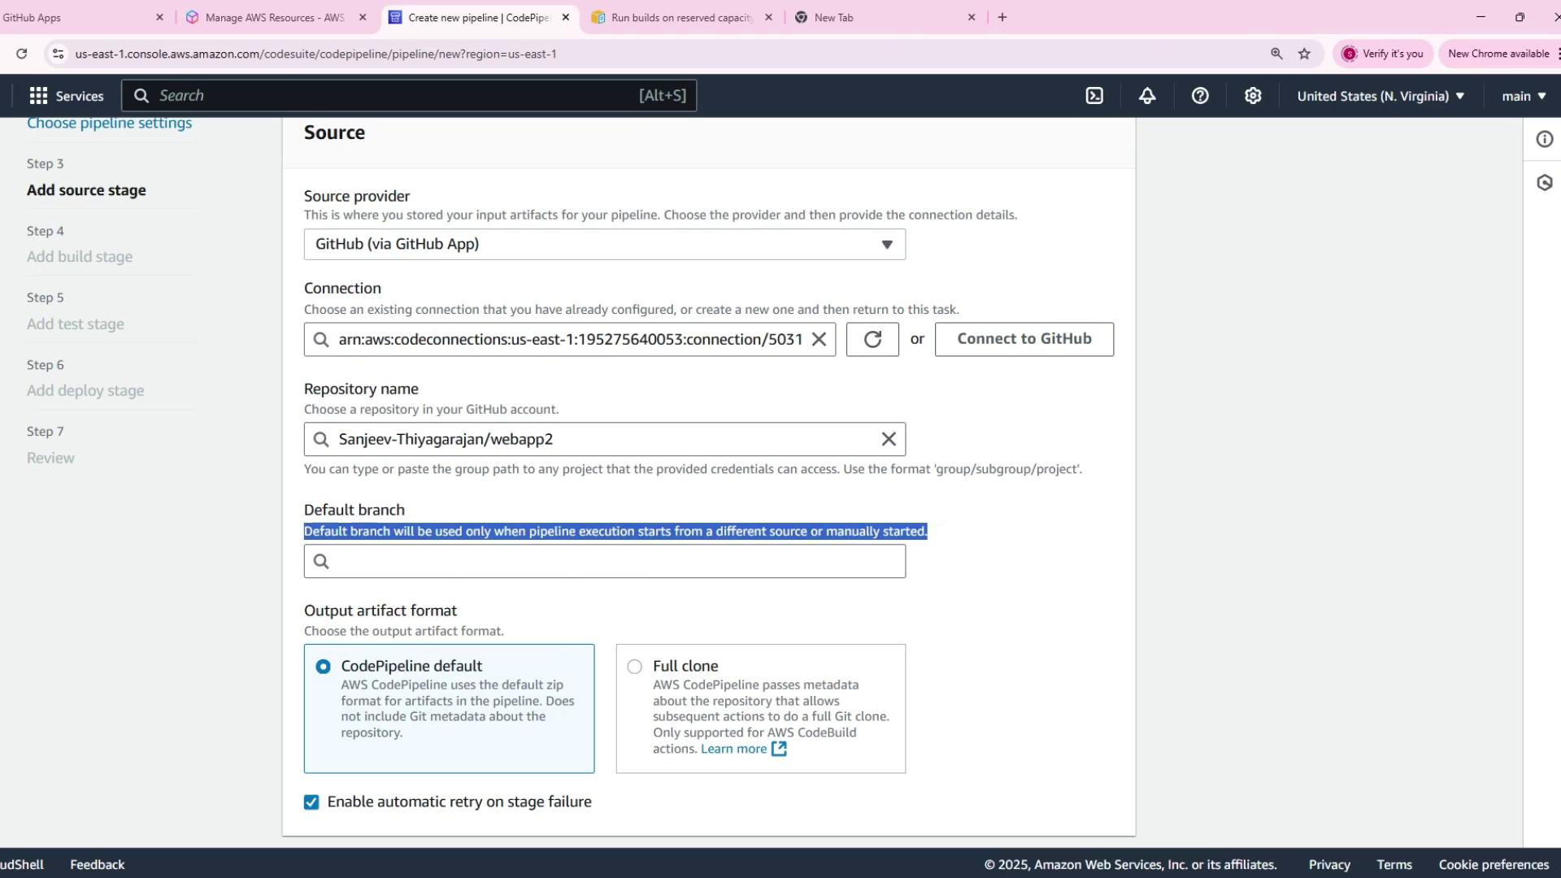
Task: Click the Services menu label
Action: click(x=80, y=96)
